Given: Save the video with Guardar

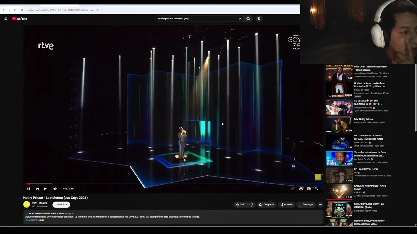Looking at the screenshot, I should click(x=286, y=205).
